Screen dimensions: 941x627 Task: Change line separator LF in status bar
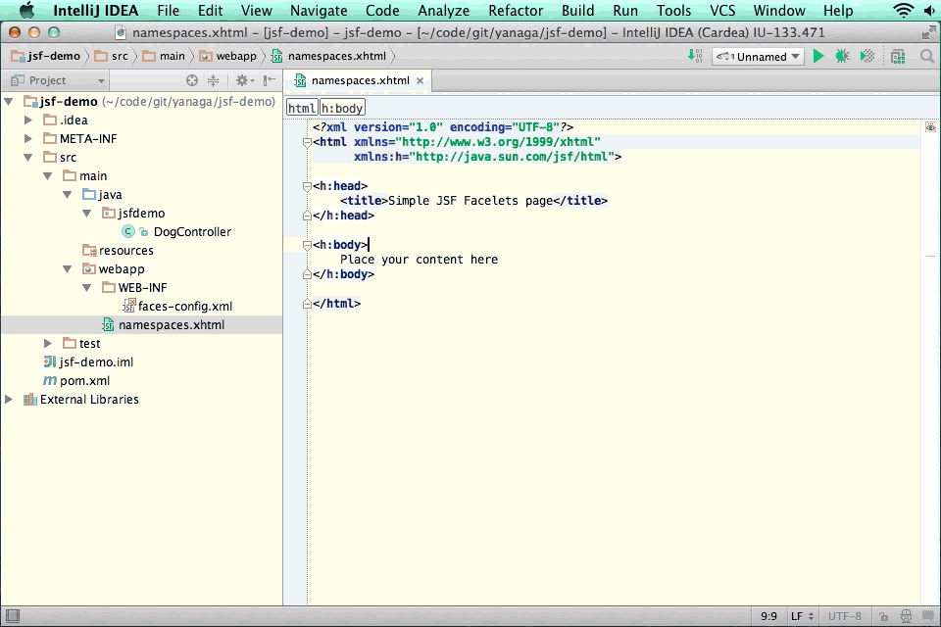[802, 616]
